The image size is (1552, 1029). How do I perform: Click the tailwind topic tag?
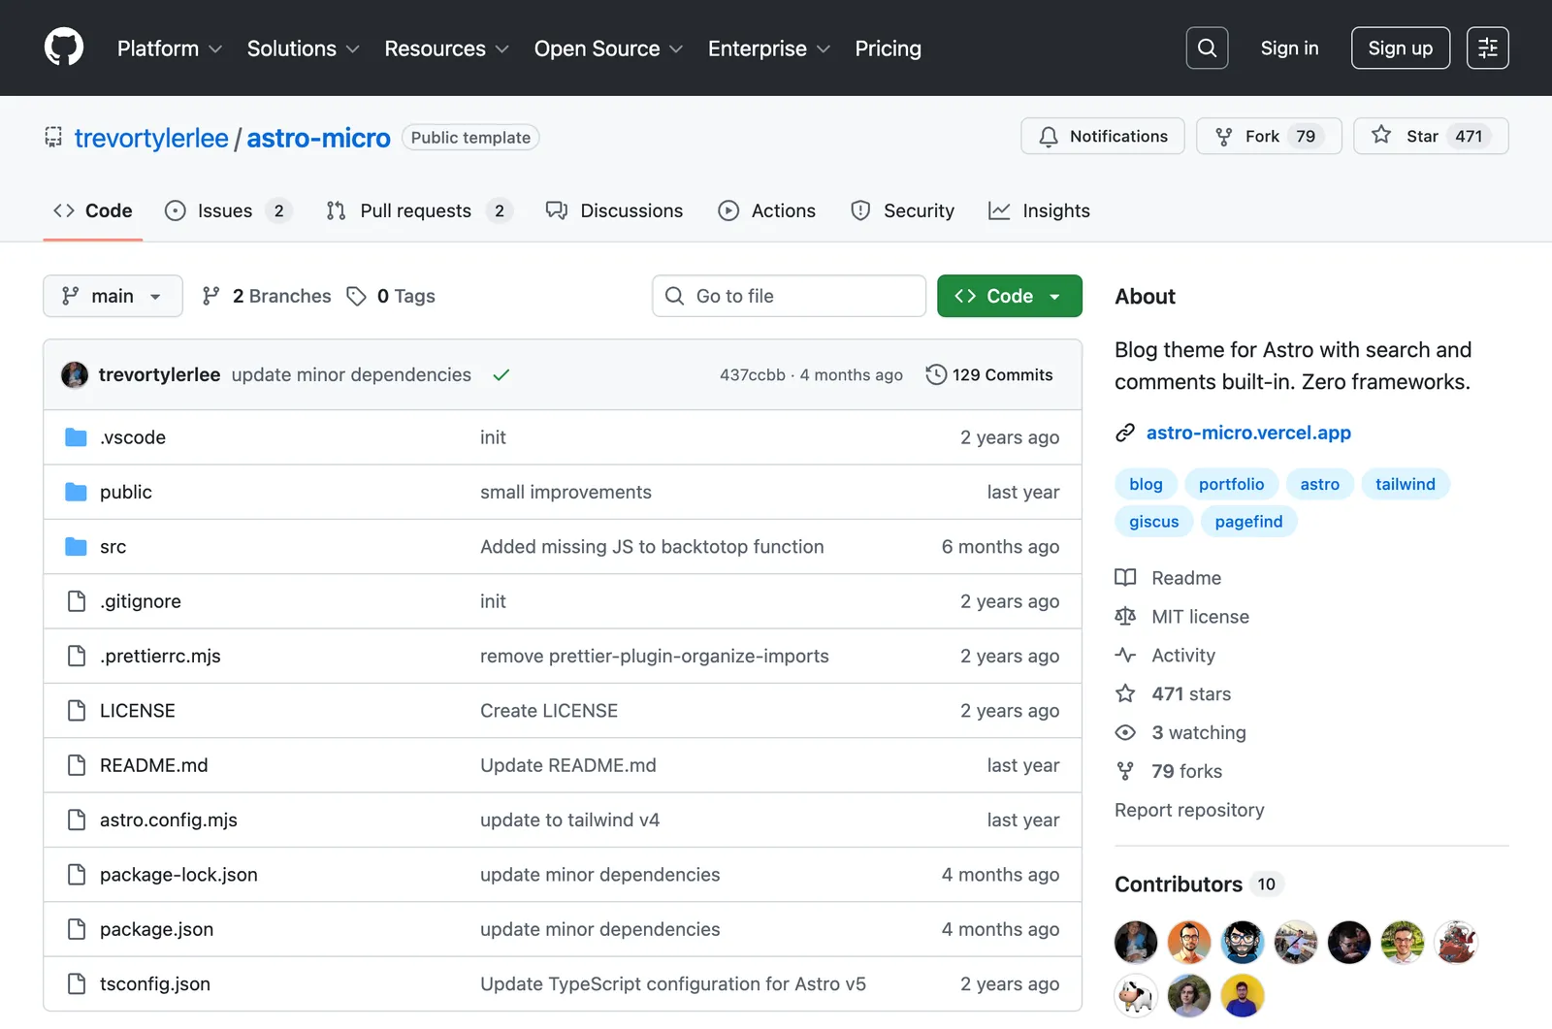(1405, 484)
